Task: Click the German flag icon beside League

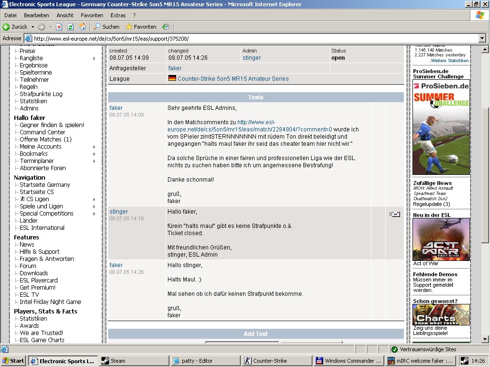Action: coord(172,78)
